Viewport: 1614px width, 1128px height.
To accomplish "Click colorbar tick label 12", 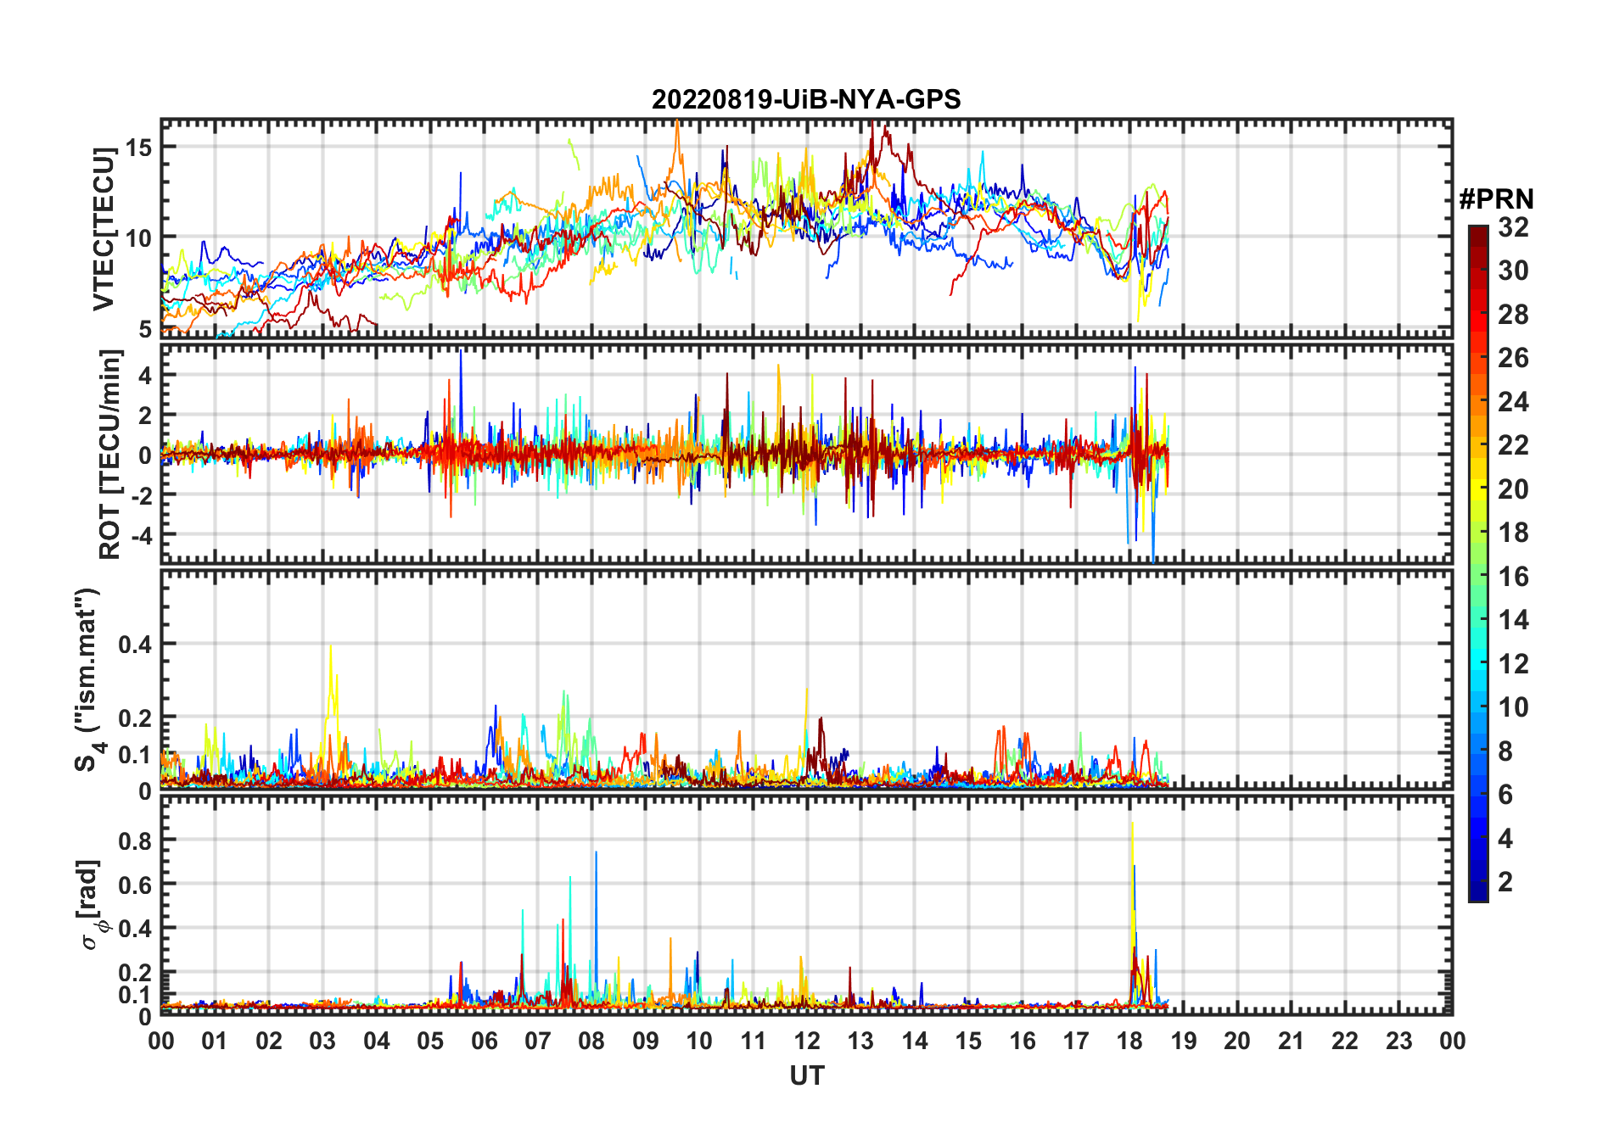I will (1513, 664).
